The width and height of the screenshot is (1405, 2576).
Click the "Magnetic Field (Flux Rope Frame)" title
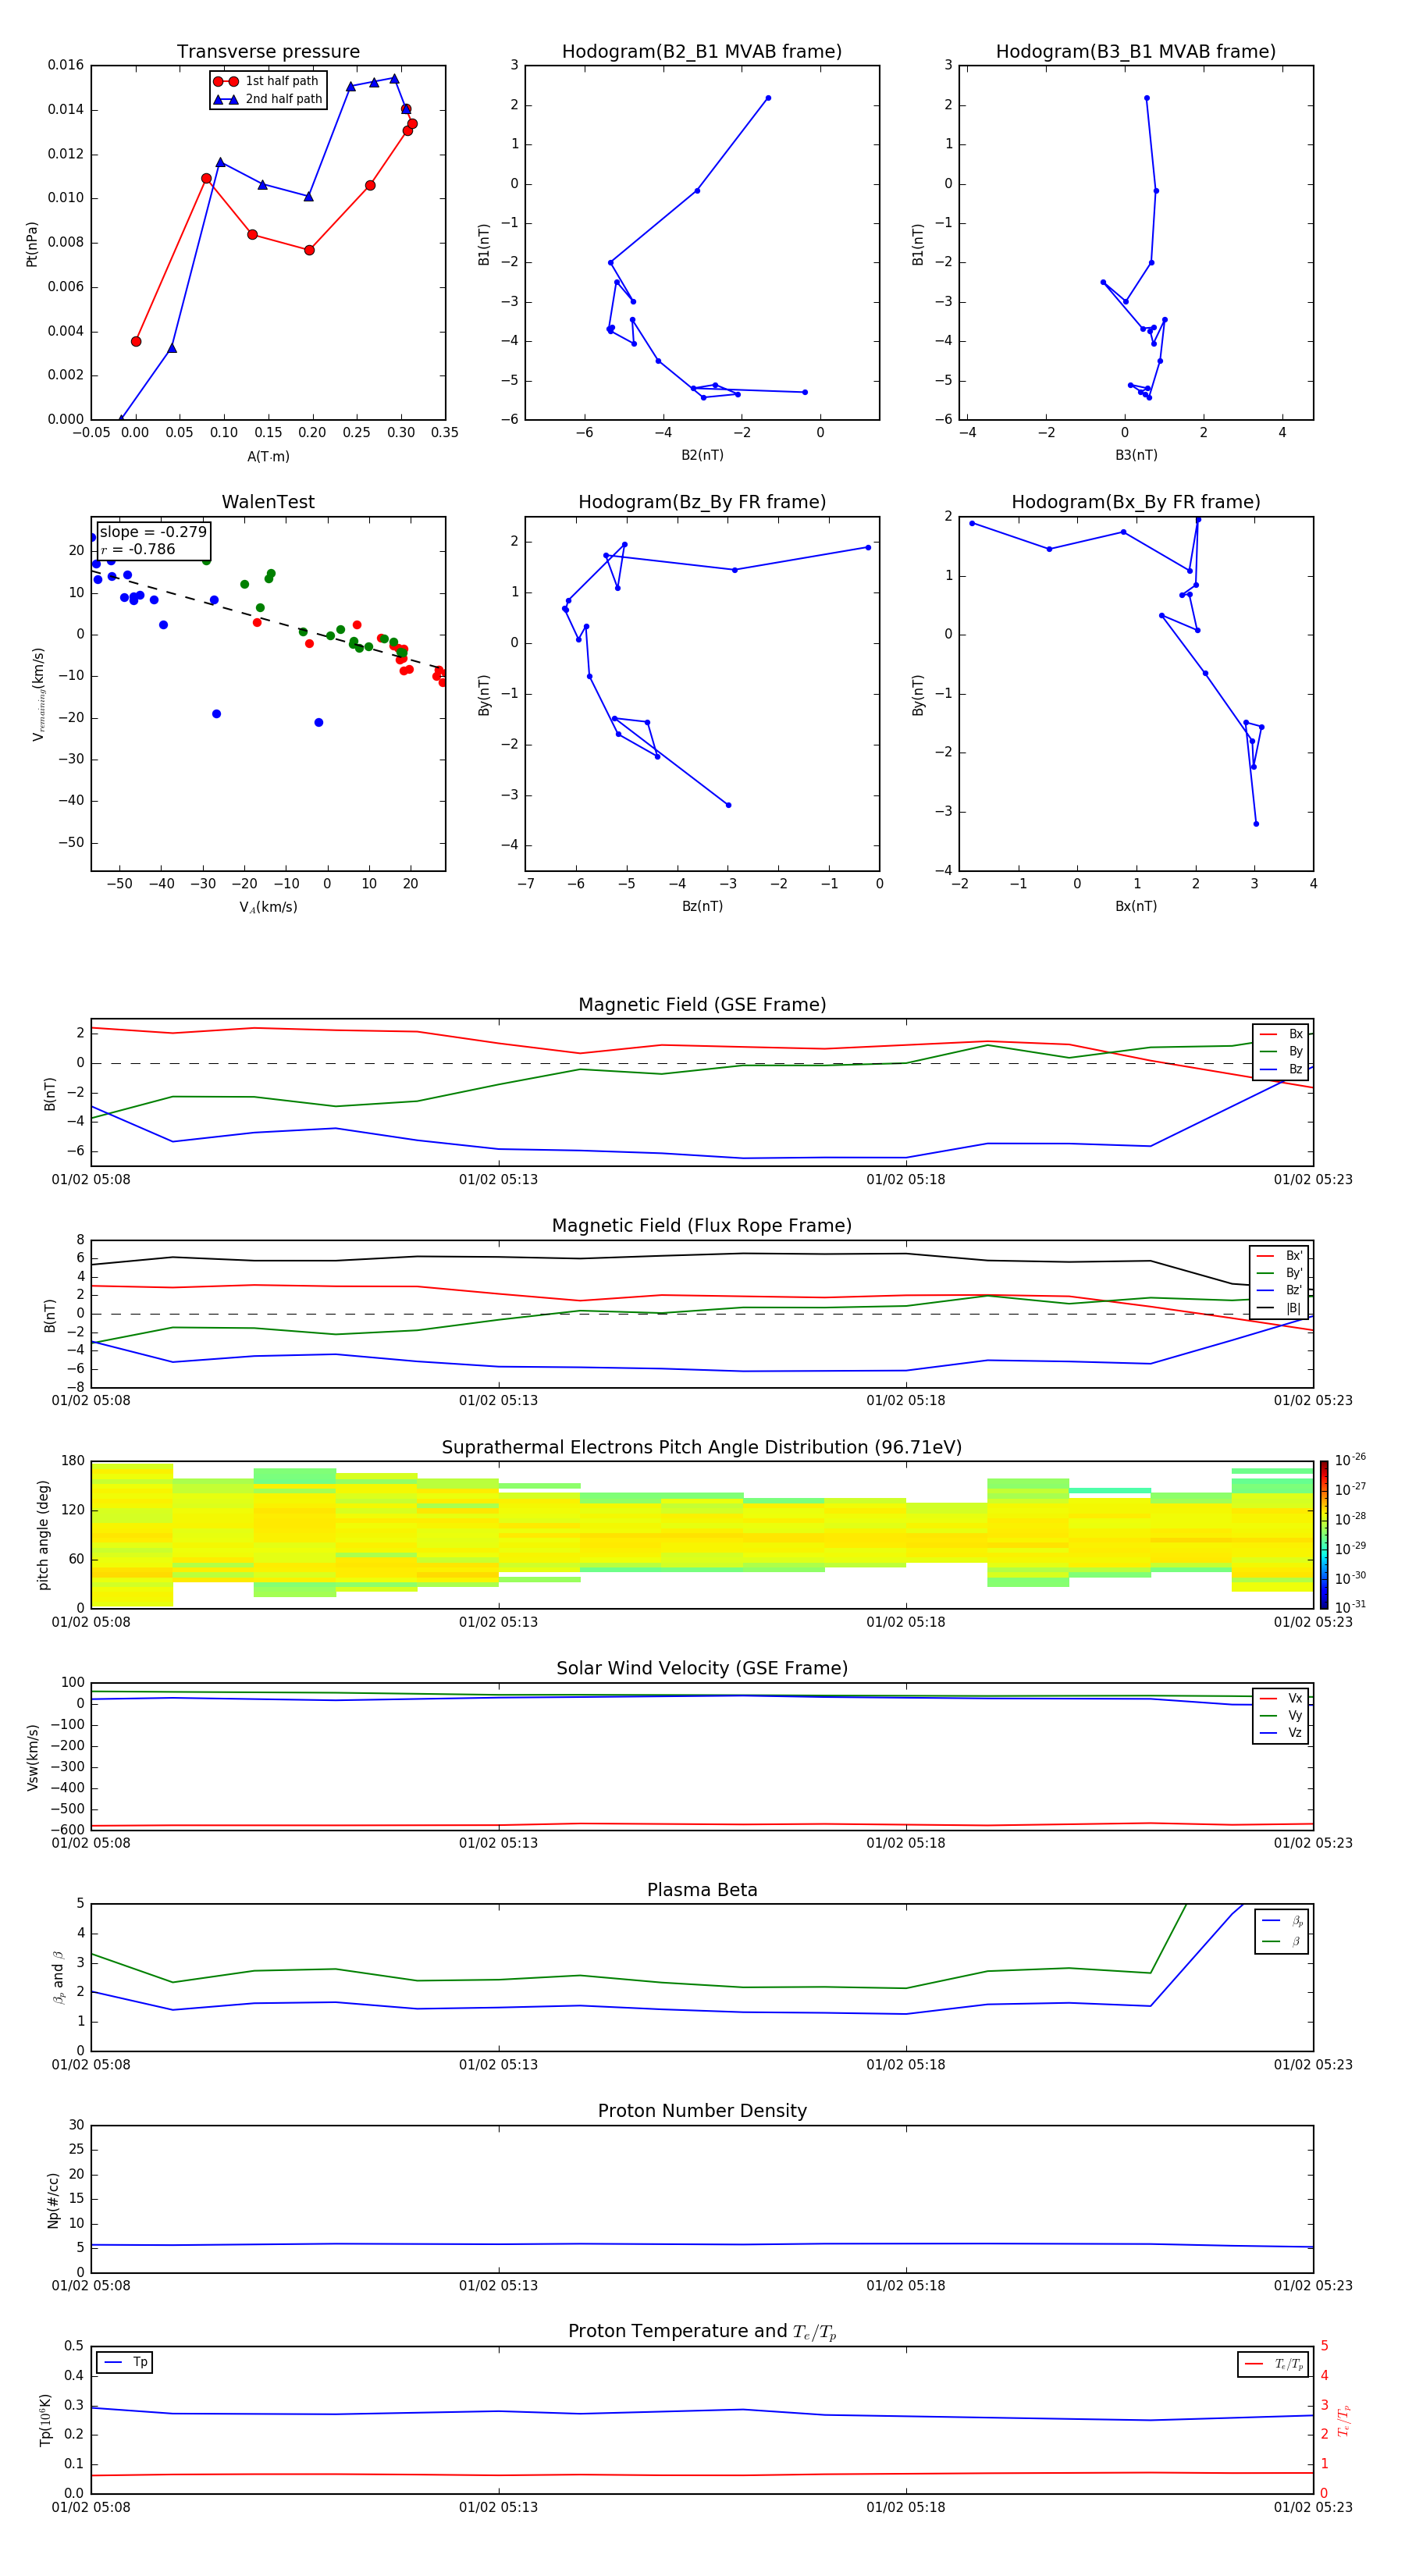tap(701, 1226)
